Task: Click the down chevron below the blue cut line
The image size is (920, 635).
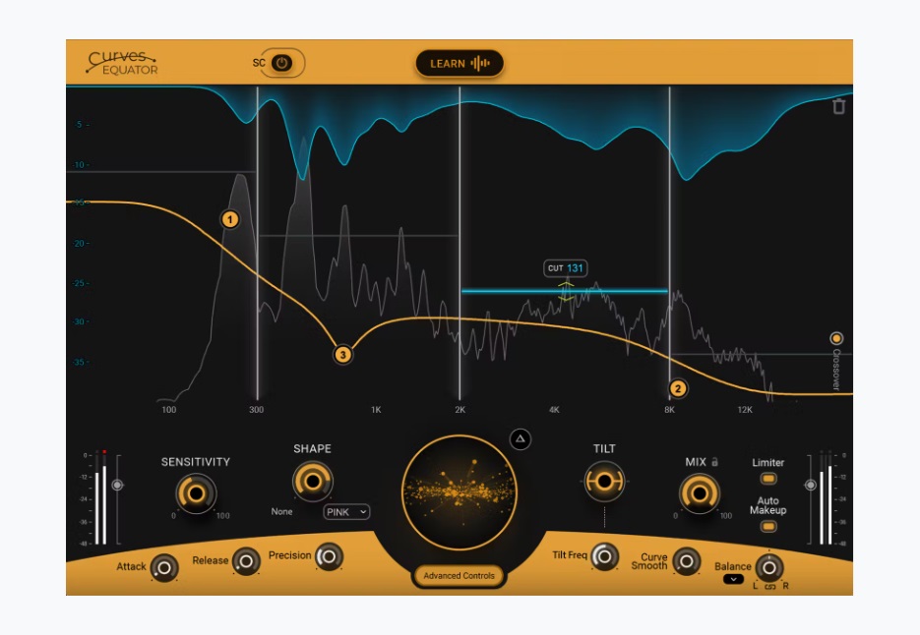Action: [566, 299]
